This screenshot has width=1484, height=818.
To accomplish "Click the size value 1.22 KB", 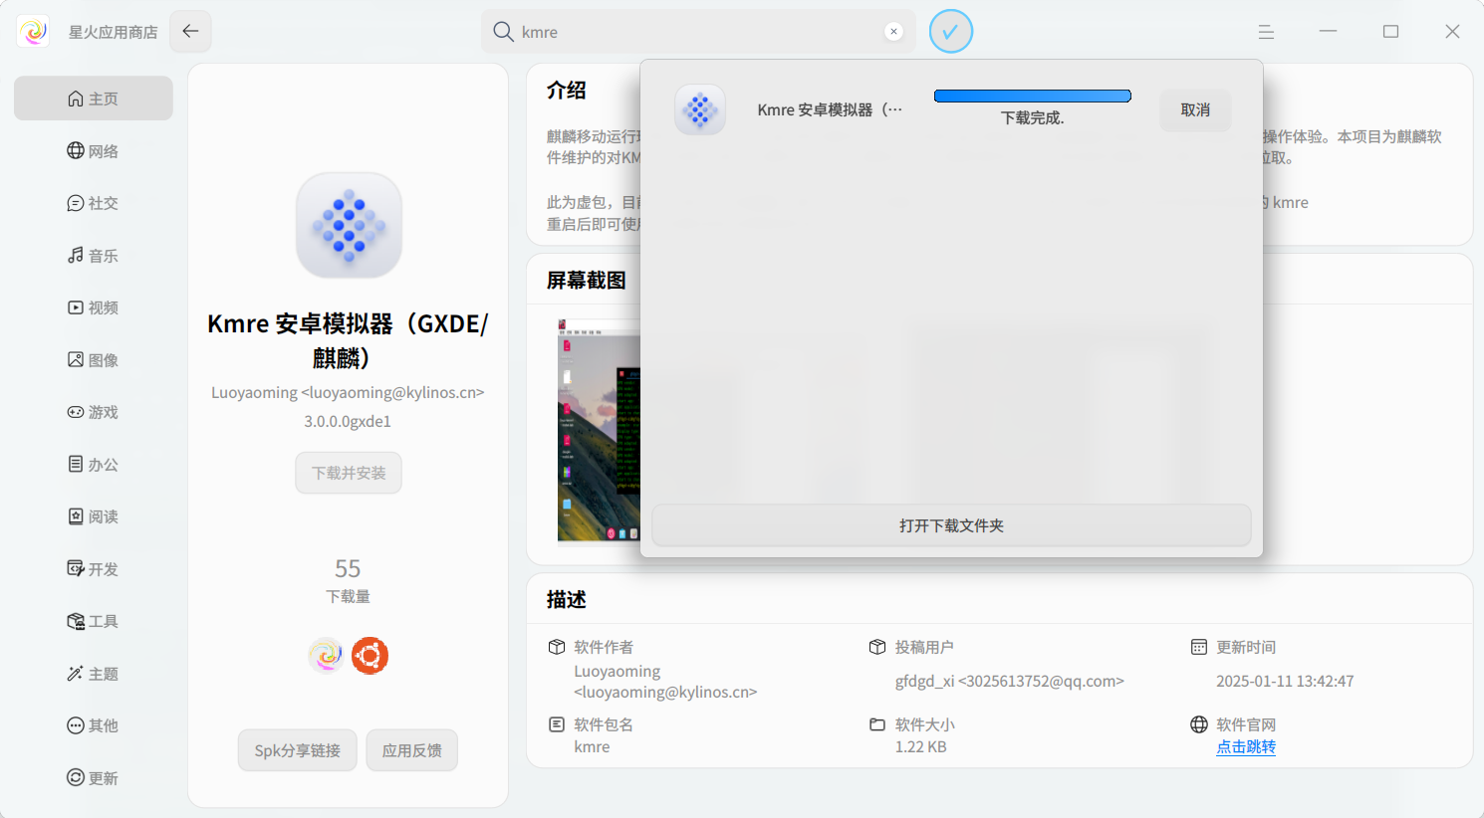I will click(921, 746).
